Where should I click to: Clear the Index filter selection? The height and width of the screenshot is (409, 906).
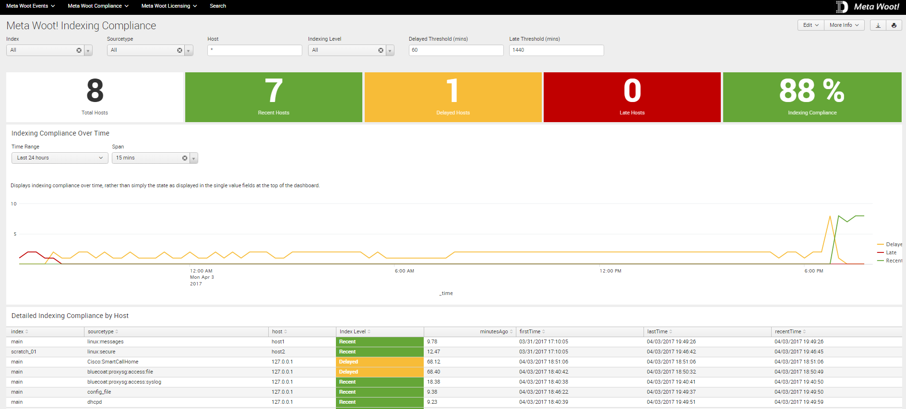pyautogui.click(x=79, y=50)
